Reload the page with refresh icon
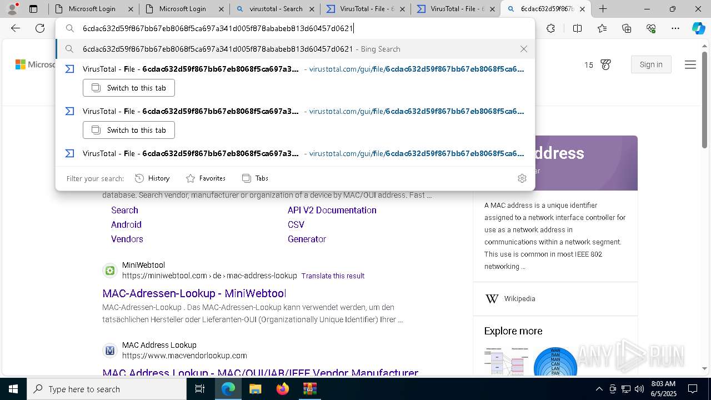This screenshot has height=400, width=711. pyautogui.click(x=40, y=28)
